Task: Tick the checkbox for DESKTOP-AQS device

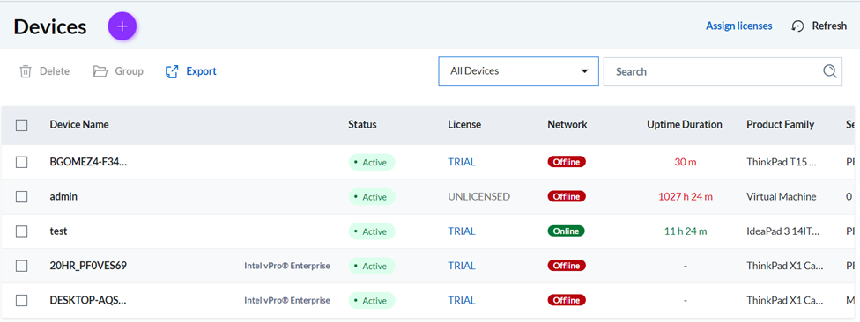Action: pyautogui.click(x=21, y=301)
